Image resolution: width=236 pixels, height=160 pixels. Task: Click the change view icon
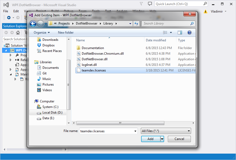coord(165,33)
